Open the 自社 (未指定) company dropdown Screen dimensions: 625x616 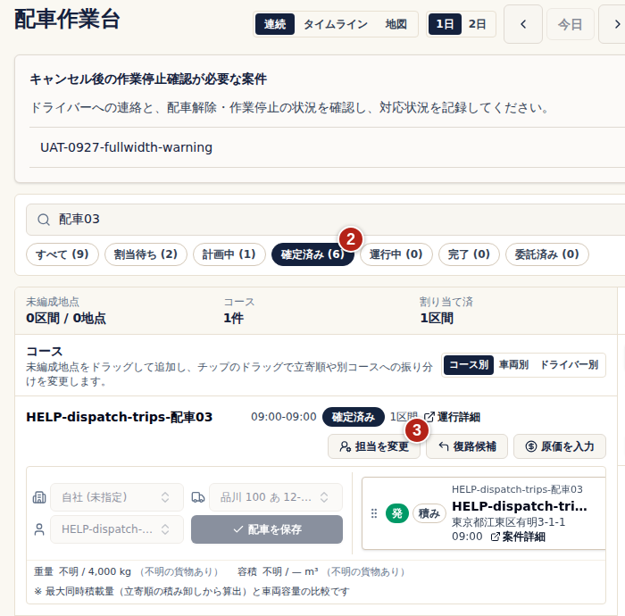pyautogui.click(x=117, y=497)
